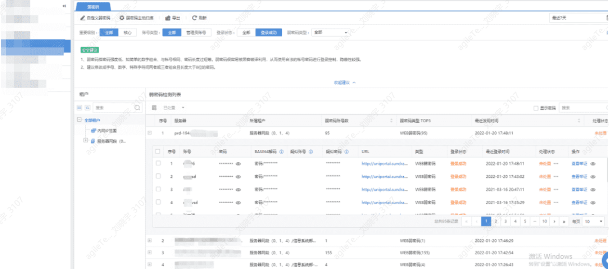Show info tooltip for BASE64解码 column
Image resolution: width=609 pixels, height=275 pixels.
point(281,151)
